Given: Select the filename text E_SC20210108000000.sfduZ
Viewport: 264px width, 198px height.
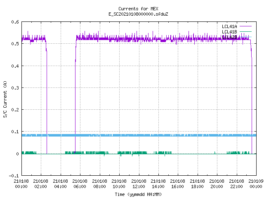Looking at the screenshot, I should (138, 14).
